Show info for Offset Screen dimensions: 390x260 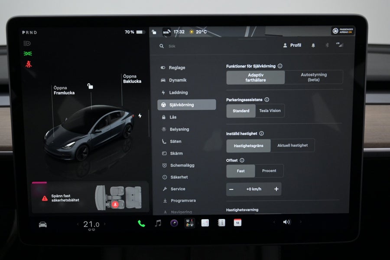[242, 160]
